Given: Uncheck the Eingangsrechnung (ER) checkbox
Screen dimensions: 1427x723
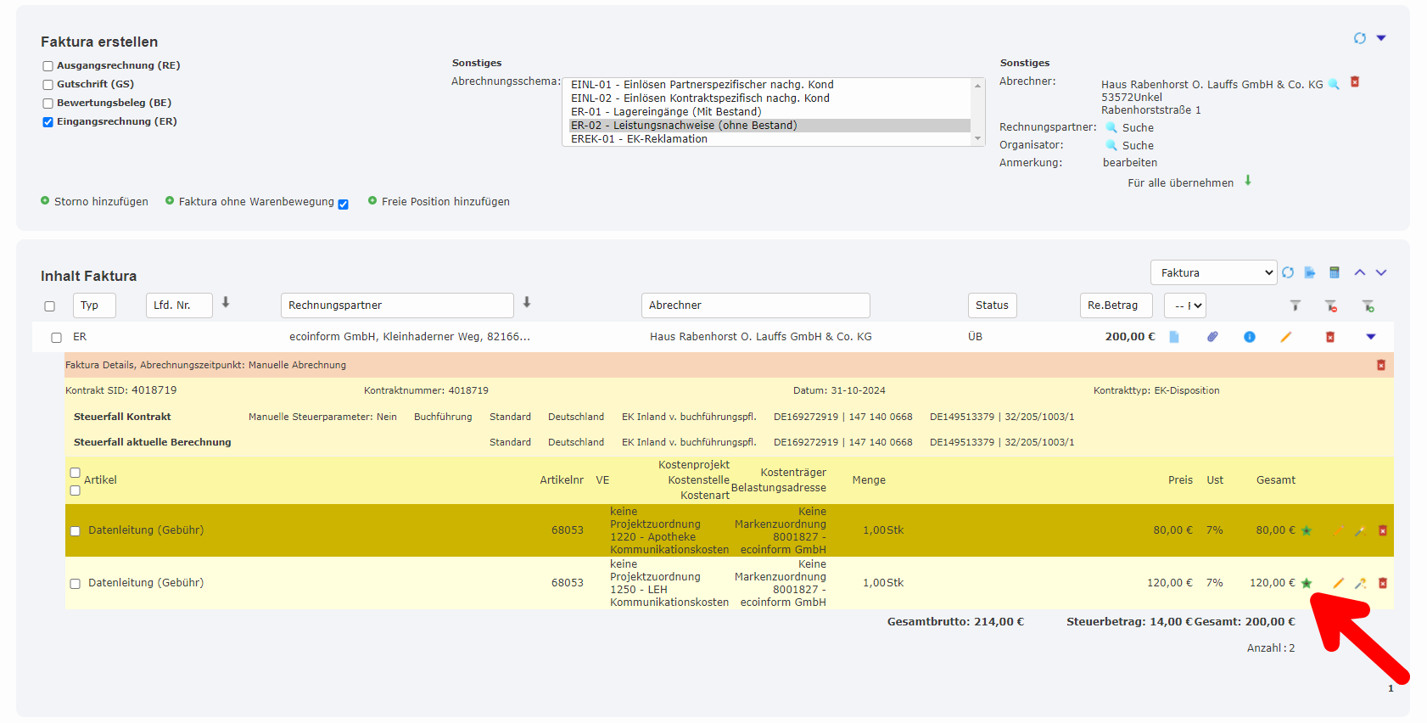Looking at the screenshot, I should point(48,122).
